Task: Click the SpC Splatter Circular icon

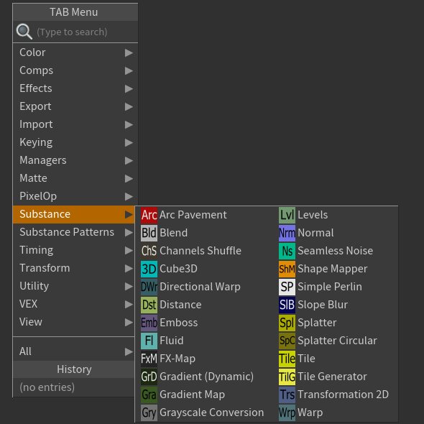Action: click(x=287, y=341)
